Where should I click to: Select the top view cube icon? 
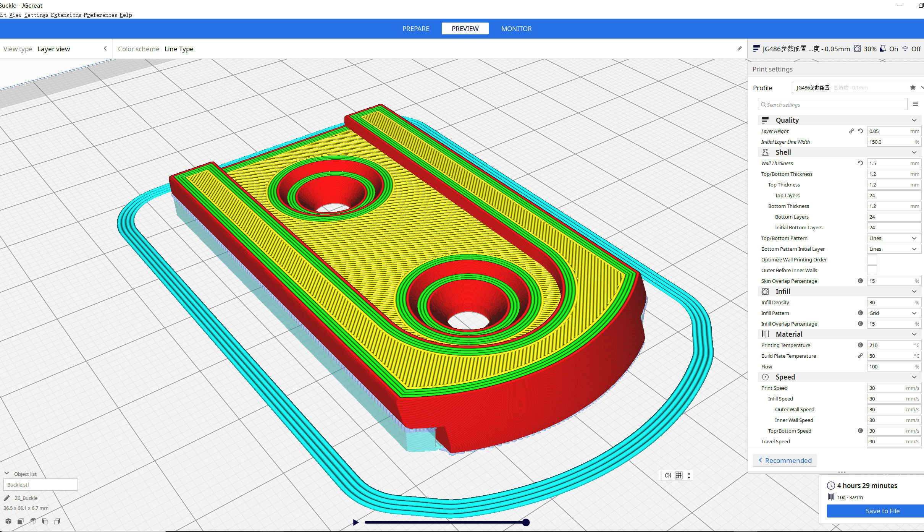(33, 521)
